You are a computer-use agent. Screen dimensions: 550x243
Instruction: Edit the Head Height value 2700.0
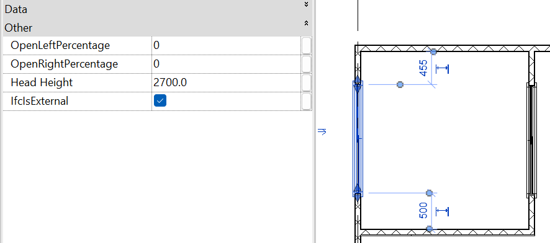pos(226,82)
